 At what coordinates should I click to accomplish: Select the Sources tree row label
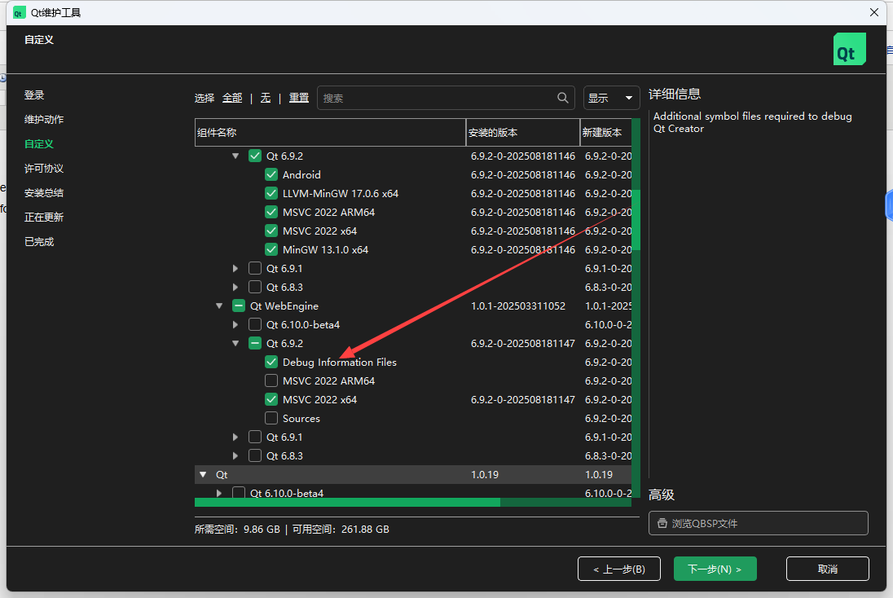tap(301, 419)
